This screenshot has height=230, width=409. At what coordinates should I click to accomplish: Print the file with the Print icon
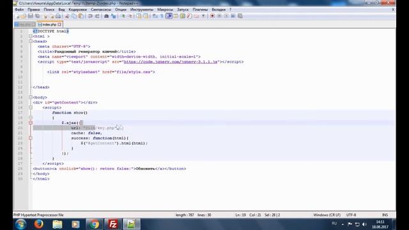58,16
